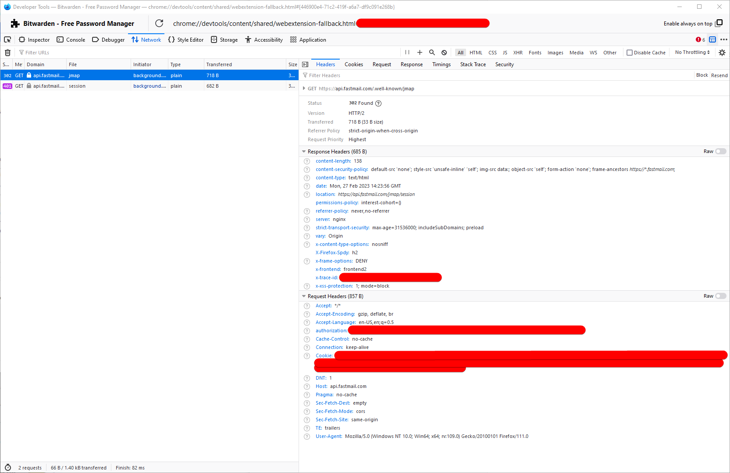Click the lock icon on the session request
The height and width of the screenshot is (473, 730).
(29, 86)
